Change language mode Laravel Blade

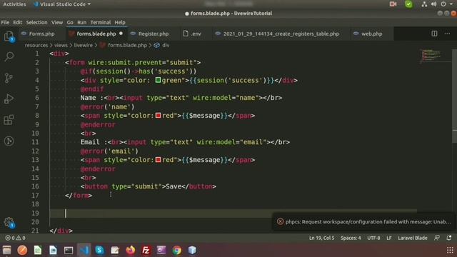click(413, 238)
